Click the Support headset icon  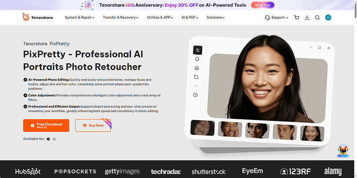tap(267, 18)
